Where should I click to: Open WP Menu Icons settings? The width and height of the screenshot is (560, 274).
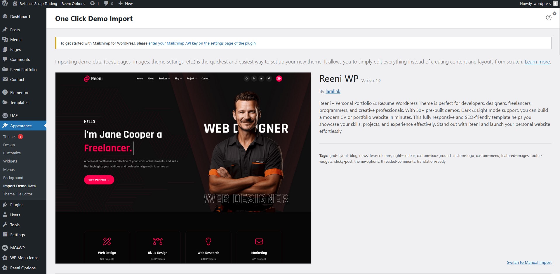[x=24, y=258]
